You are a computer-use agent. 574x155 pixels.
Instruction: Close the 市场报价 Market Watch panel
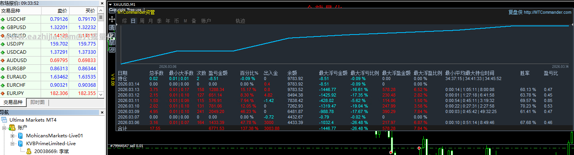click(102, 3)
